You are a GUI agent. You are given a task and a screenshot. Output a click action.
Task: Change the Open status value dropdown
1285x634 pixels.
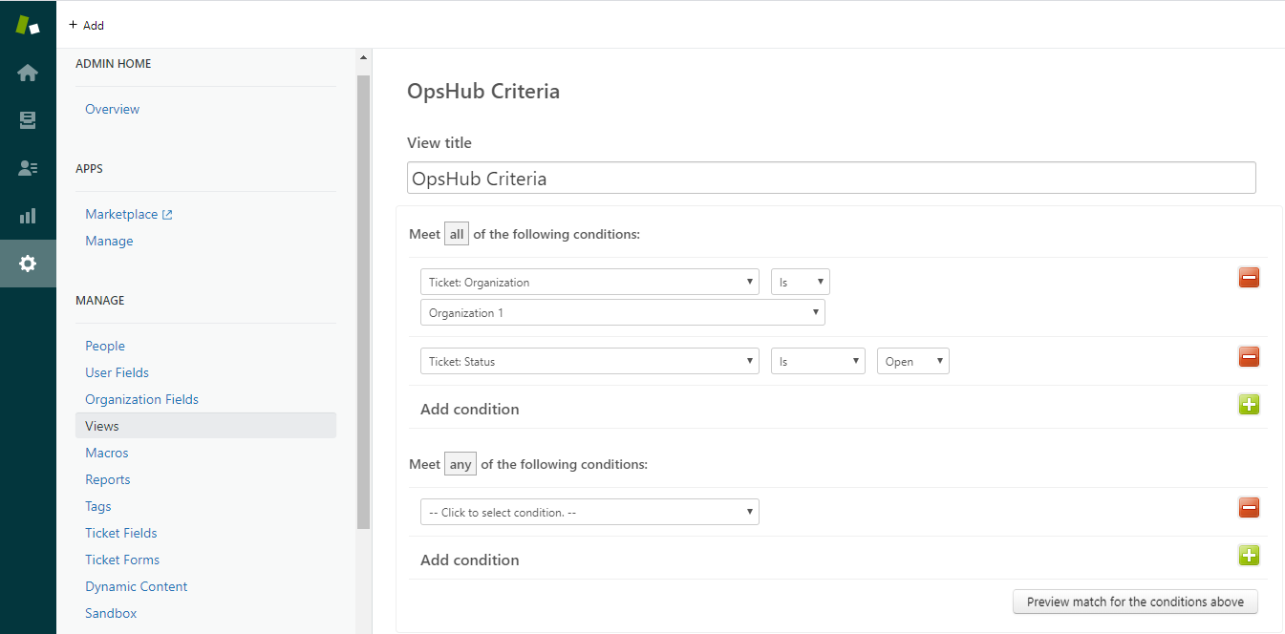tap(912, 361)
